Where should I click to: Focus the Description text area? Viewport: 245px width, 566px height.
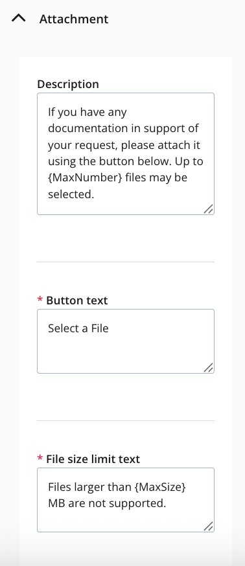point(126,153)
